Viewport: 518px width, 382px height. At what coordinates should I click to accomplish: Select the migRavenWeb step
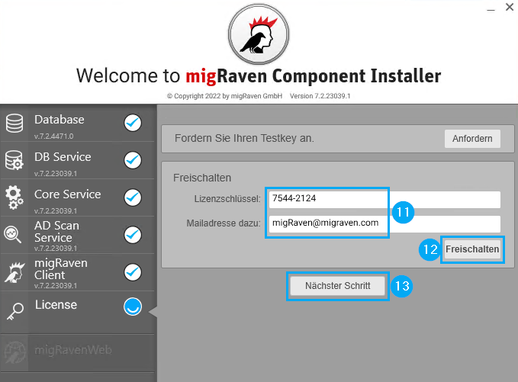[78, 352]
